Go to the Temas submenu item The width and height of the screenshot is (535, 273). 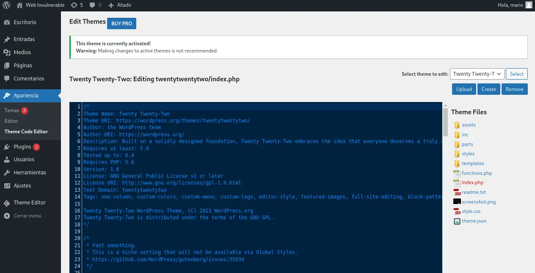click(12, 110)
